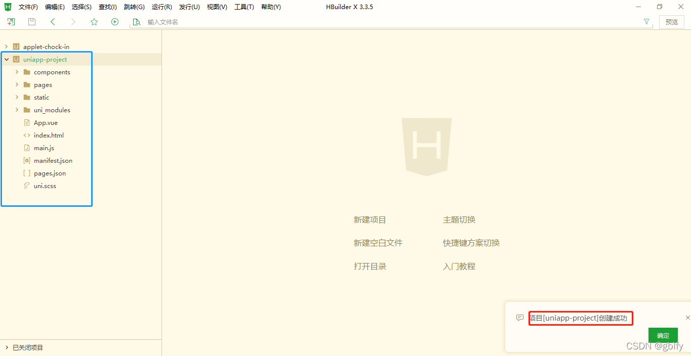The height and width of the screenshot is (356, 691).
Task: Click the 打开目录 link
Action: [370, 266]
